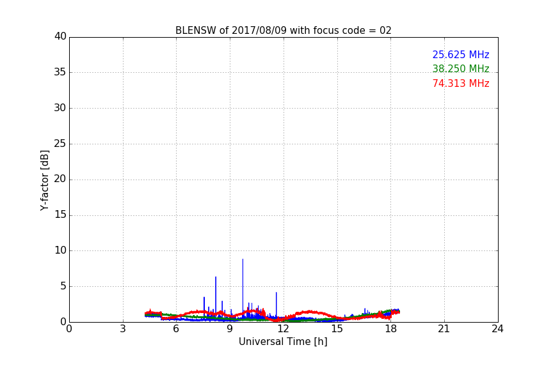Click the 'Y-factor [dB]' axis label
The height and width of the screenshot is (368, 553).
[44, 180]
